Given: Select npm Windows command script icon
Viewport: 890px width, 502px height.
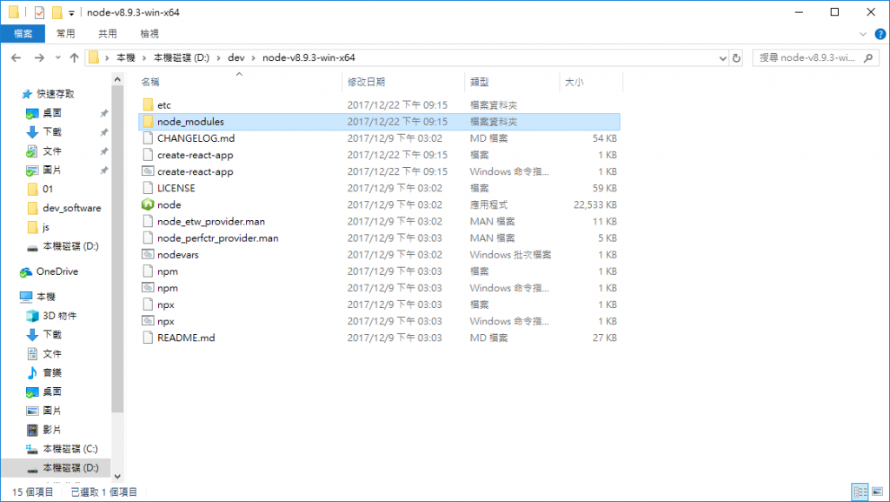Looking at the screenshot, I should coord(148,287).
